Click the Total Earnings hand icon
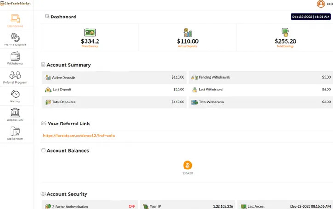Image resolution: width=333 pixels, height=209 pixels. pos(285,33)
